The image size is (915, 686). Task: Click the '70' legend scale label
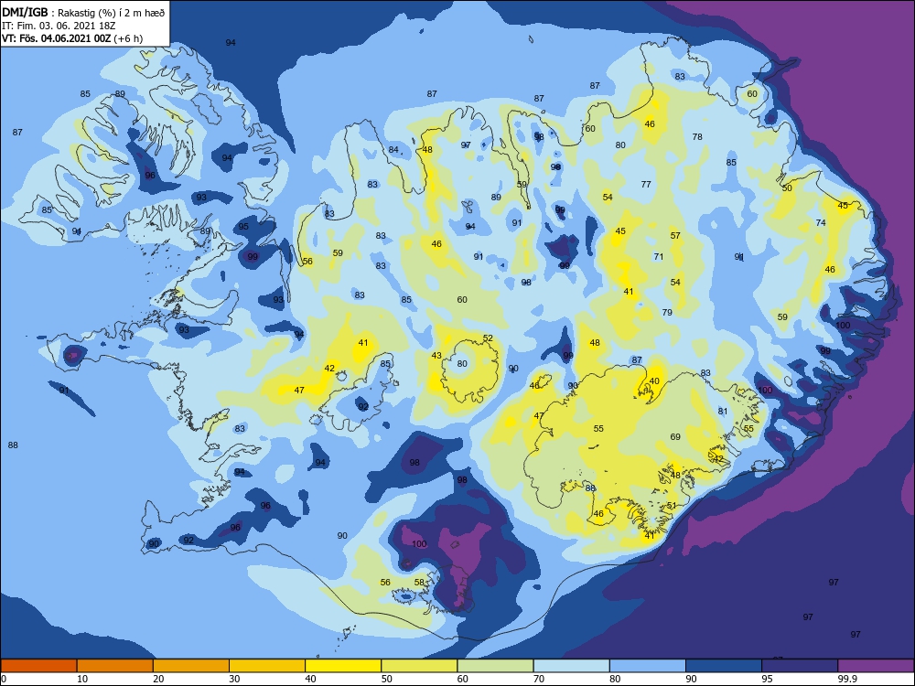[x=539, y=679]
